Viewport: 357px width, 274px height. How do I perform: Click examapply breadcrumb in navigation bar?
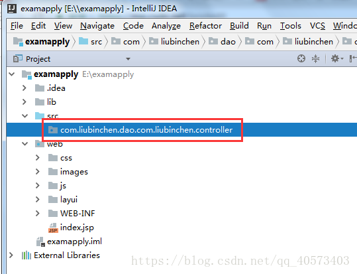[x=42, y=42]
